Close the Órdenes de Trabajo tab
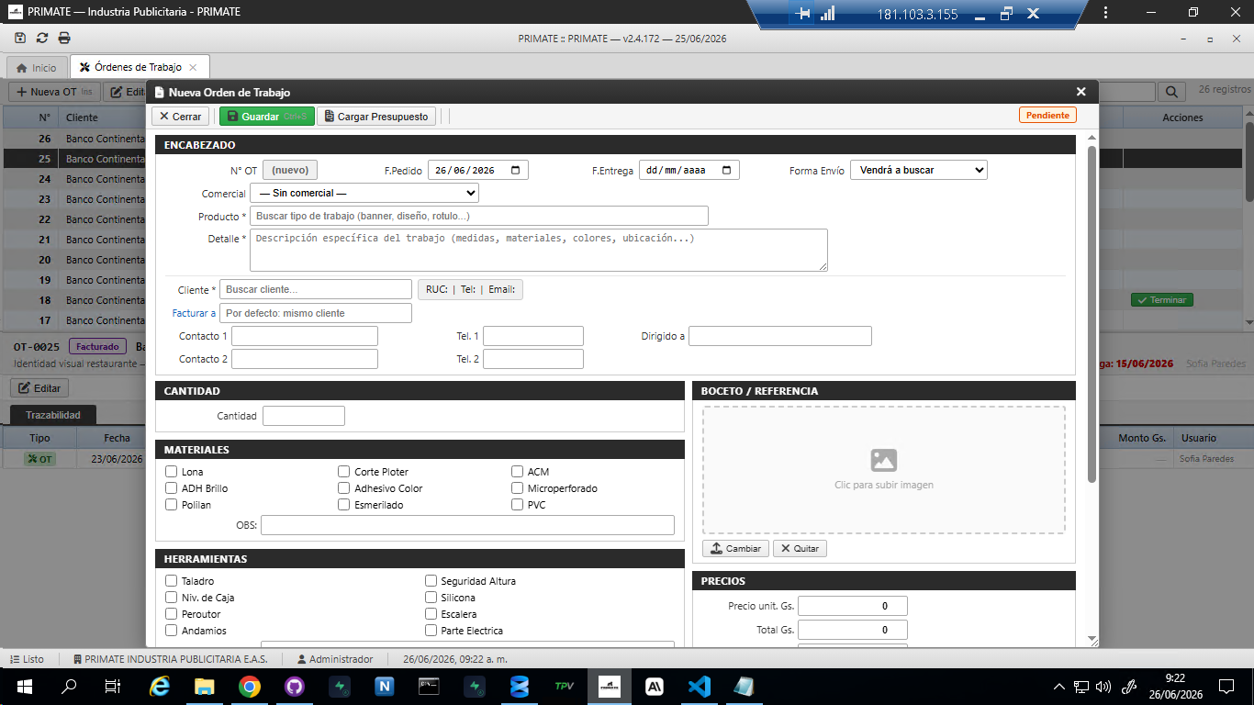 point(193,67)
